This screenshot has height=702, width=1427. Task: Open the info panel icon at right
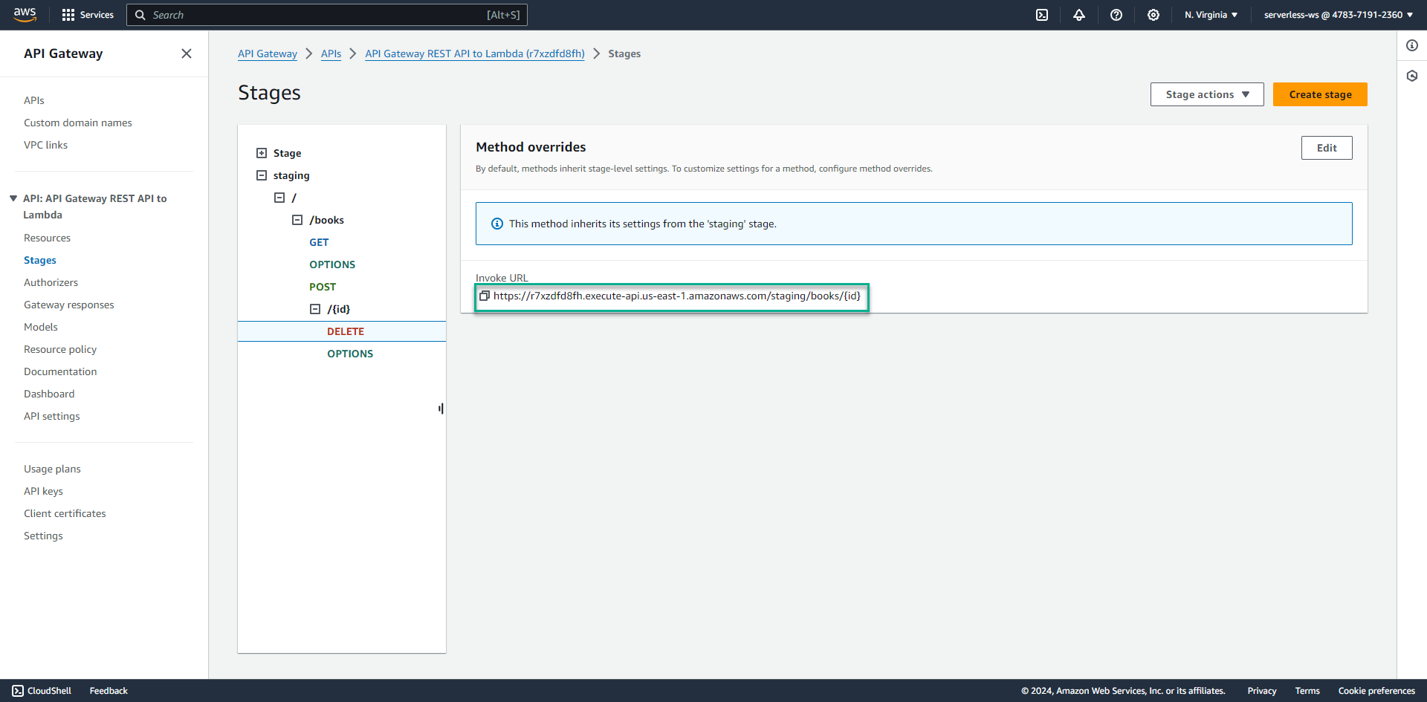(x=1412, y=45)
